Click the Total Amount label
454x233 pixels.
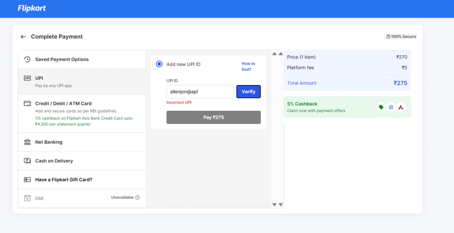tap(301, 83)
